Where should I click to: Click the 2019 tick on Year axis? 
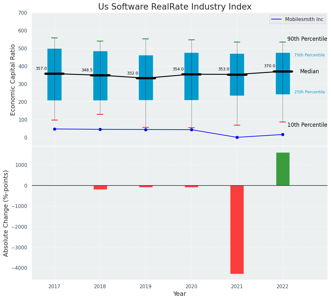(146, 287)
